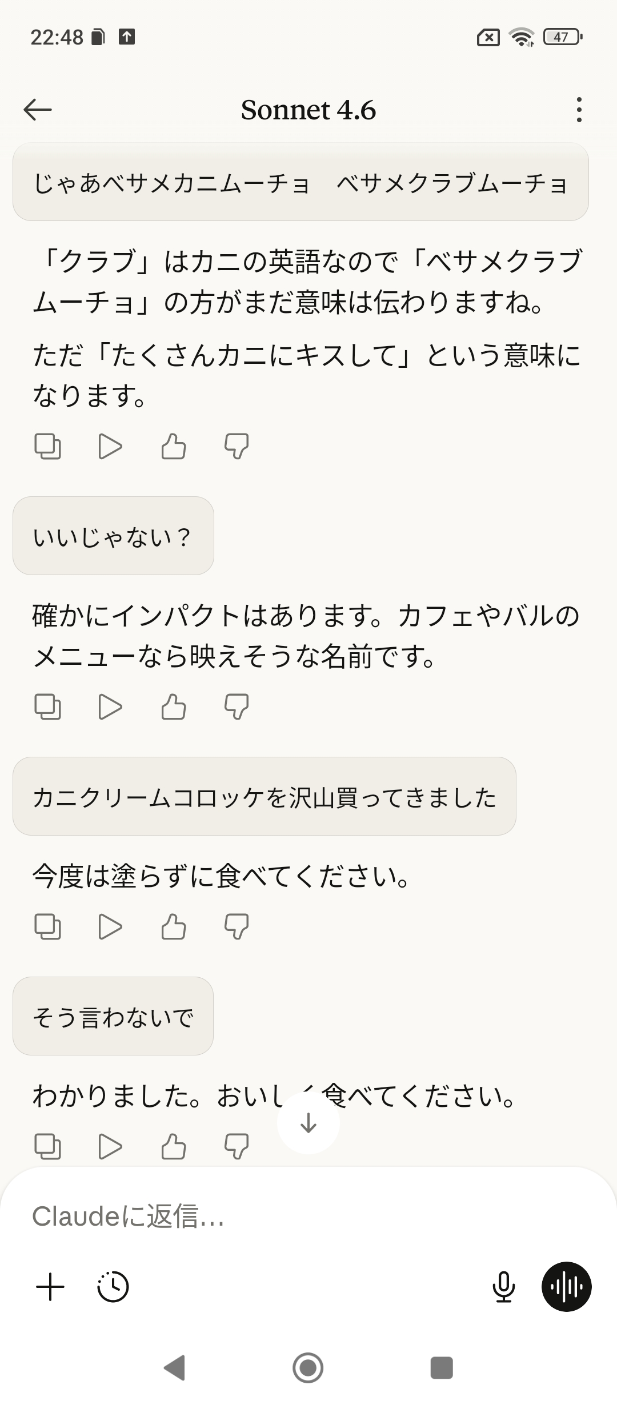
Task: Play aloud the 'インパクトはあります' reply
Action: 110,707
